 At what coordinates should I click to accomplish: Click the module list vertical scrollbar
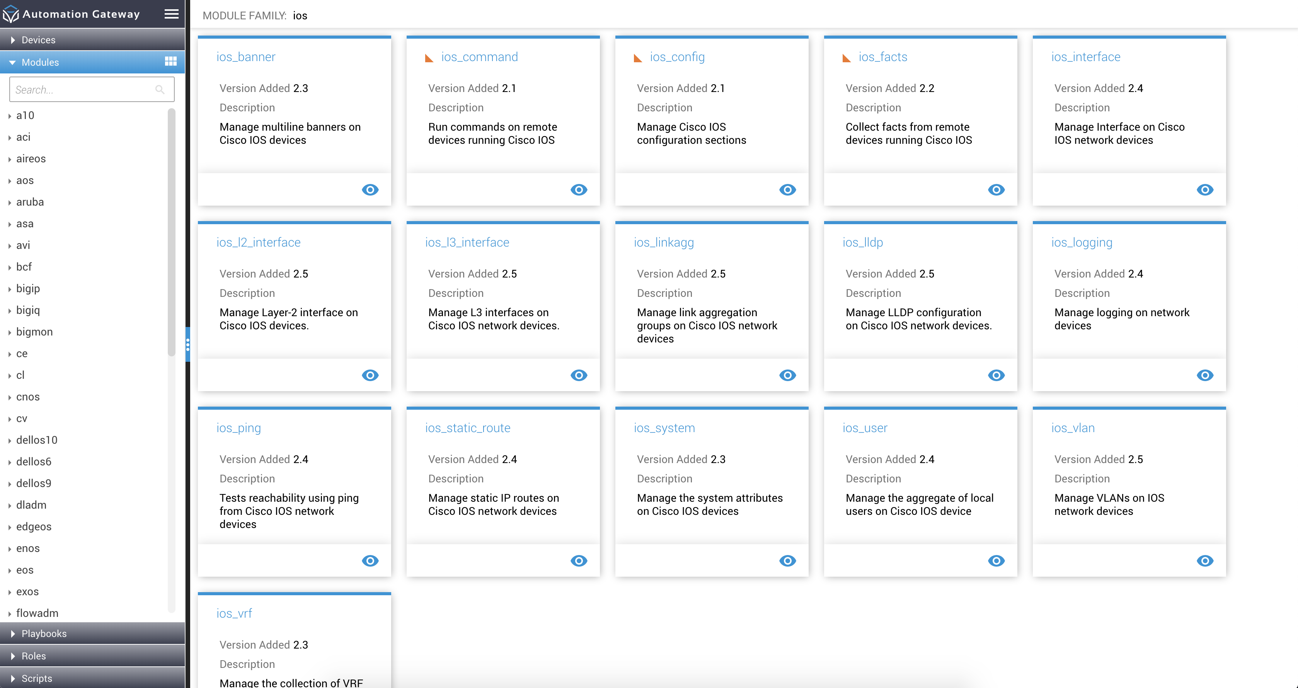(171, 232)
